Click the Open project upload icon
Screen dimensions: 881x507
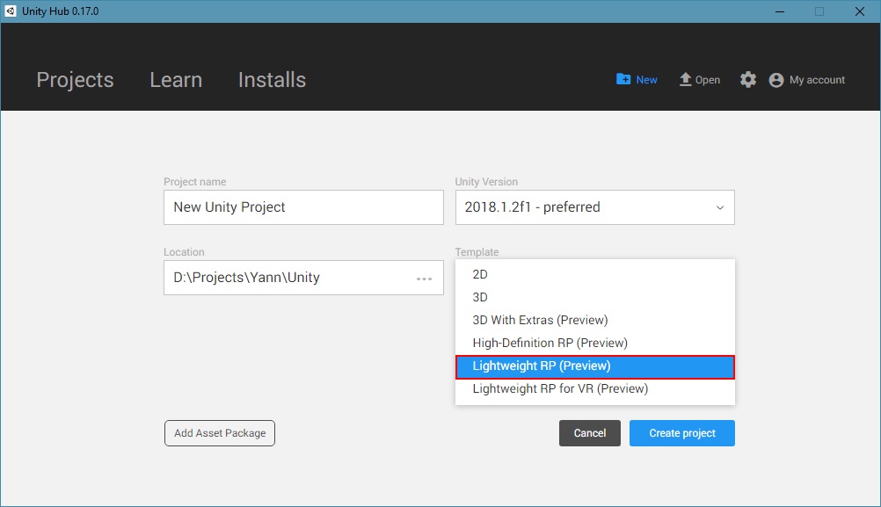tap(686, 79)
